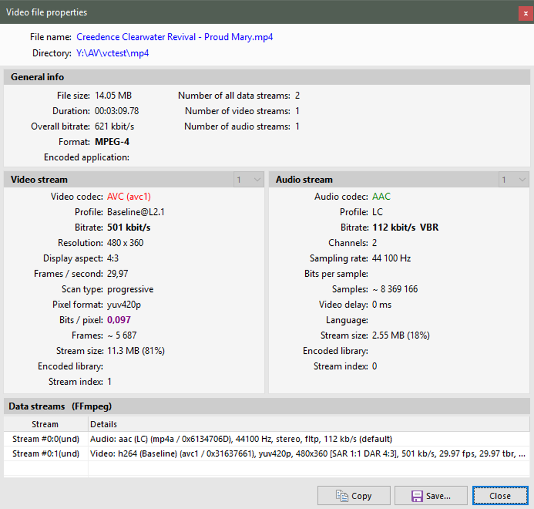Click the file name Creedence Clearwater Revival link
The width and height of the screenshot is (534, 509).
click(x=175, y=37)
